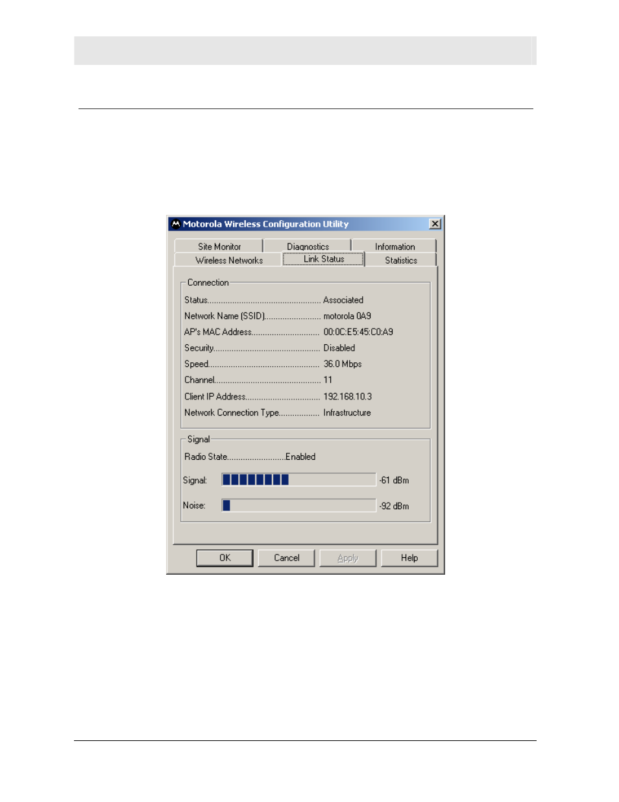Select channel value '11'

[x=328, y=380]
